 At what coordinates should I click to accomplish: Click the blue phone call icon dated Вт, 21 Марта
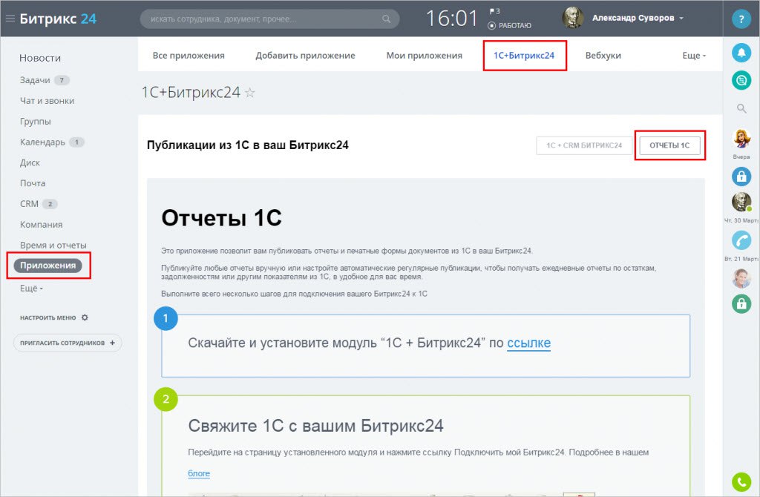pyautogui.click(x=741, y=240)
